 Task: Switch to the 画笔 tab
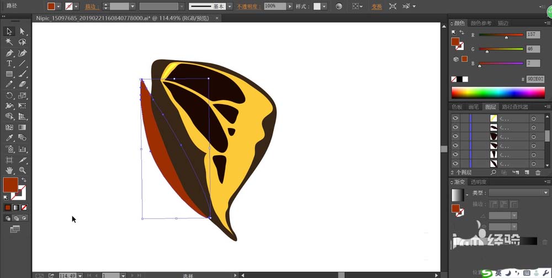(x=473, y=106)
